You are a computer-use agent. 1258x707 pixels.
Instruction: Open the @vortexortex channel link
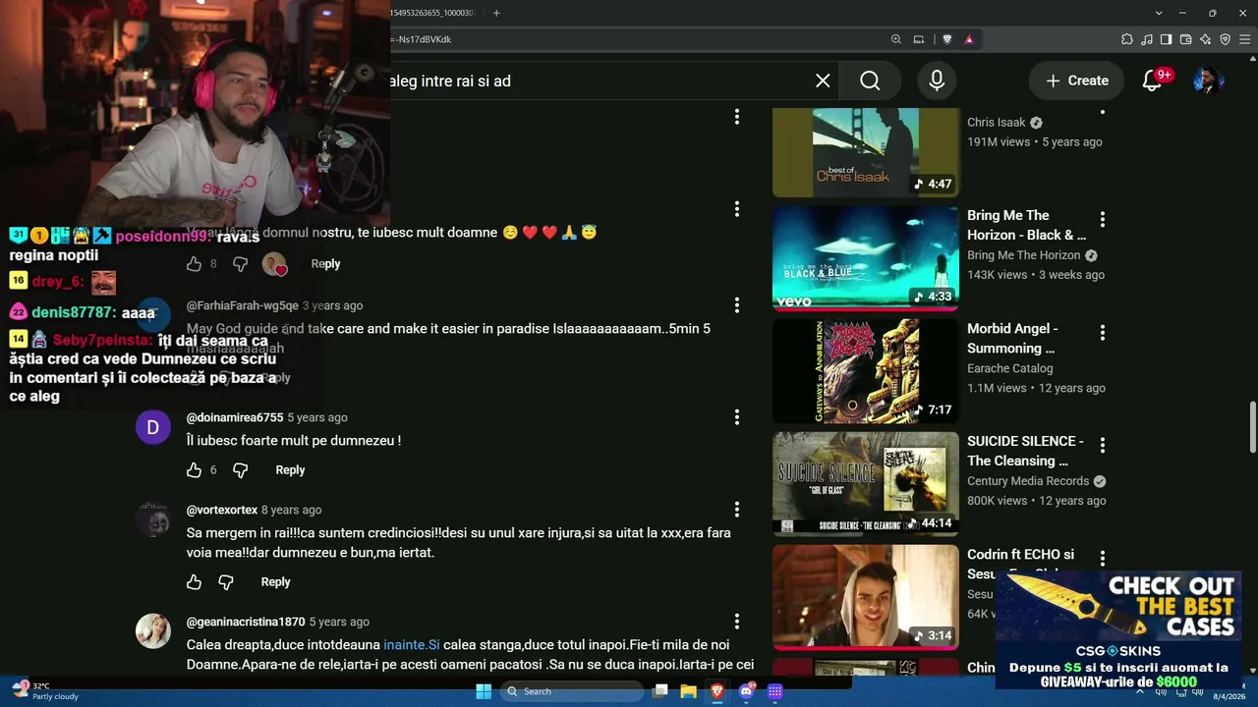[222, 510]
